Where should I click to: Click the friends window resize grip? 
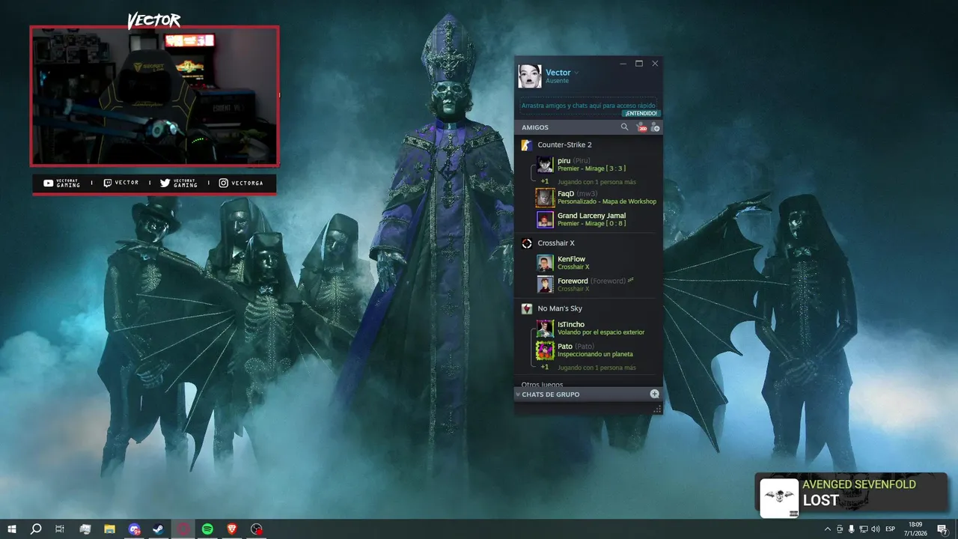click(657, 409)
